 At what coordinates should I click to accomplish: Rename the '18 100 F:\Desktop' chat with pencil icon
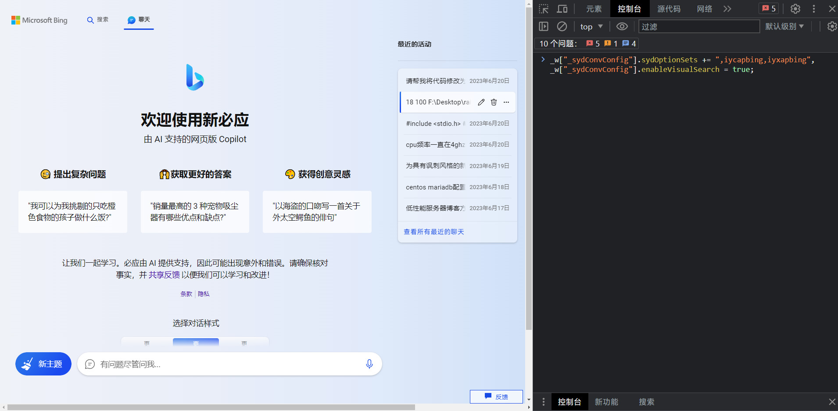[481, 102]
